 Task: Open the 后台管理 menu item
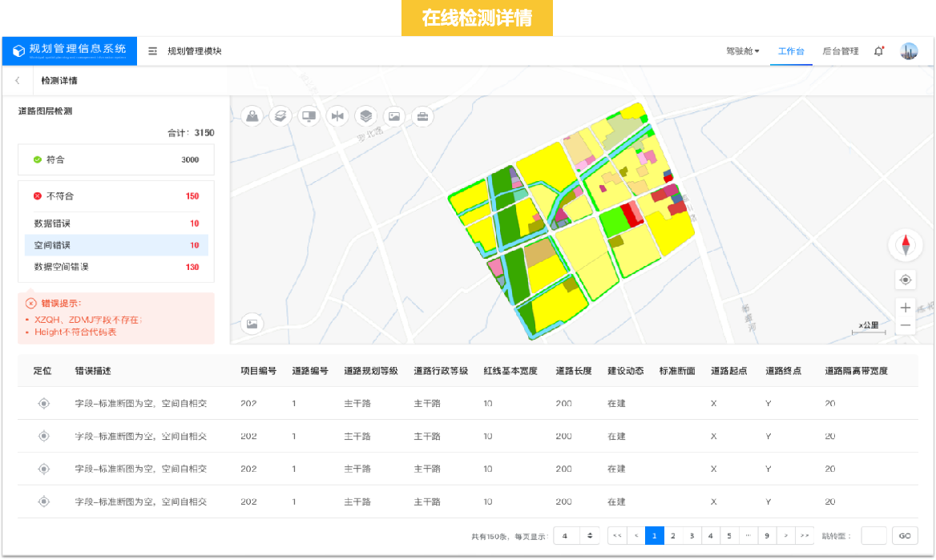[840, 51]
